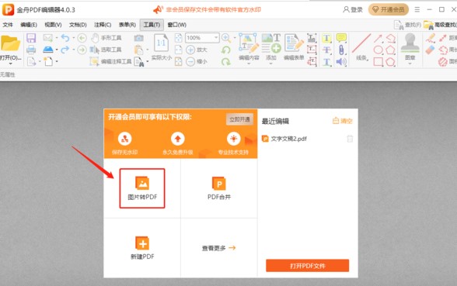Click the save (floppy disk) toolbar icon
The image size is (457, 286).
[31, 38]
